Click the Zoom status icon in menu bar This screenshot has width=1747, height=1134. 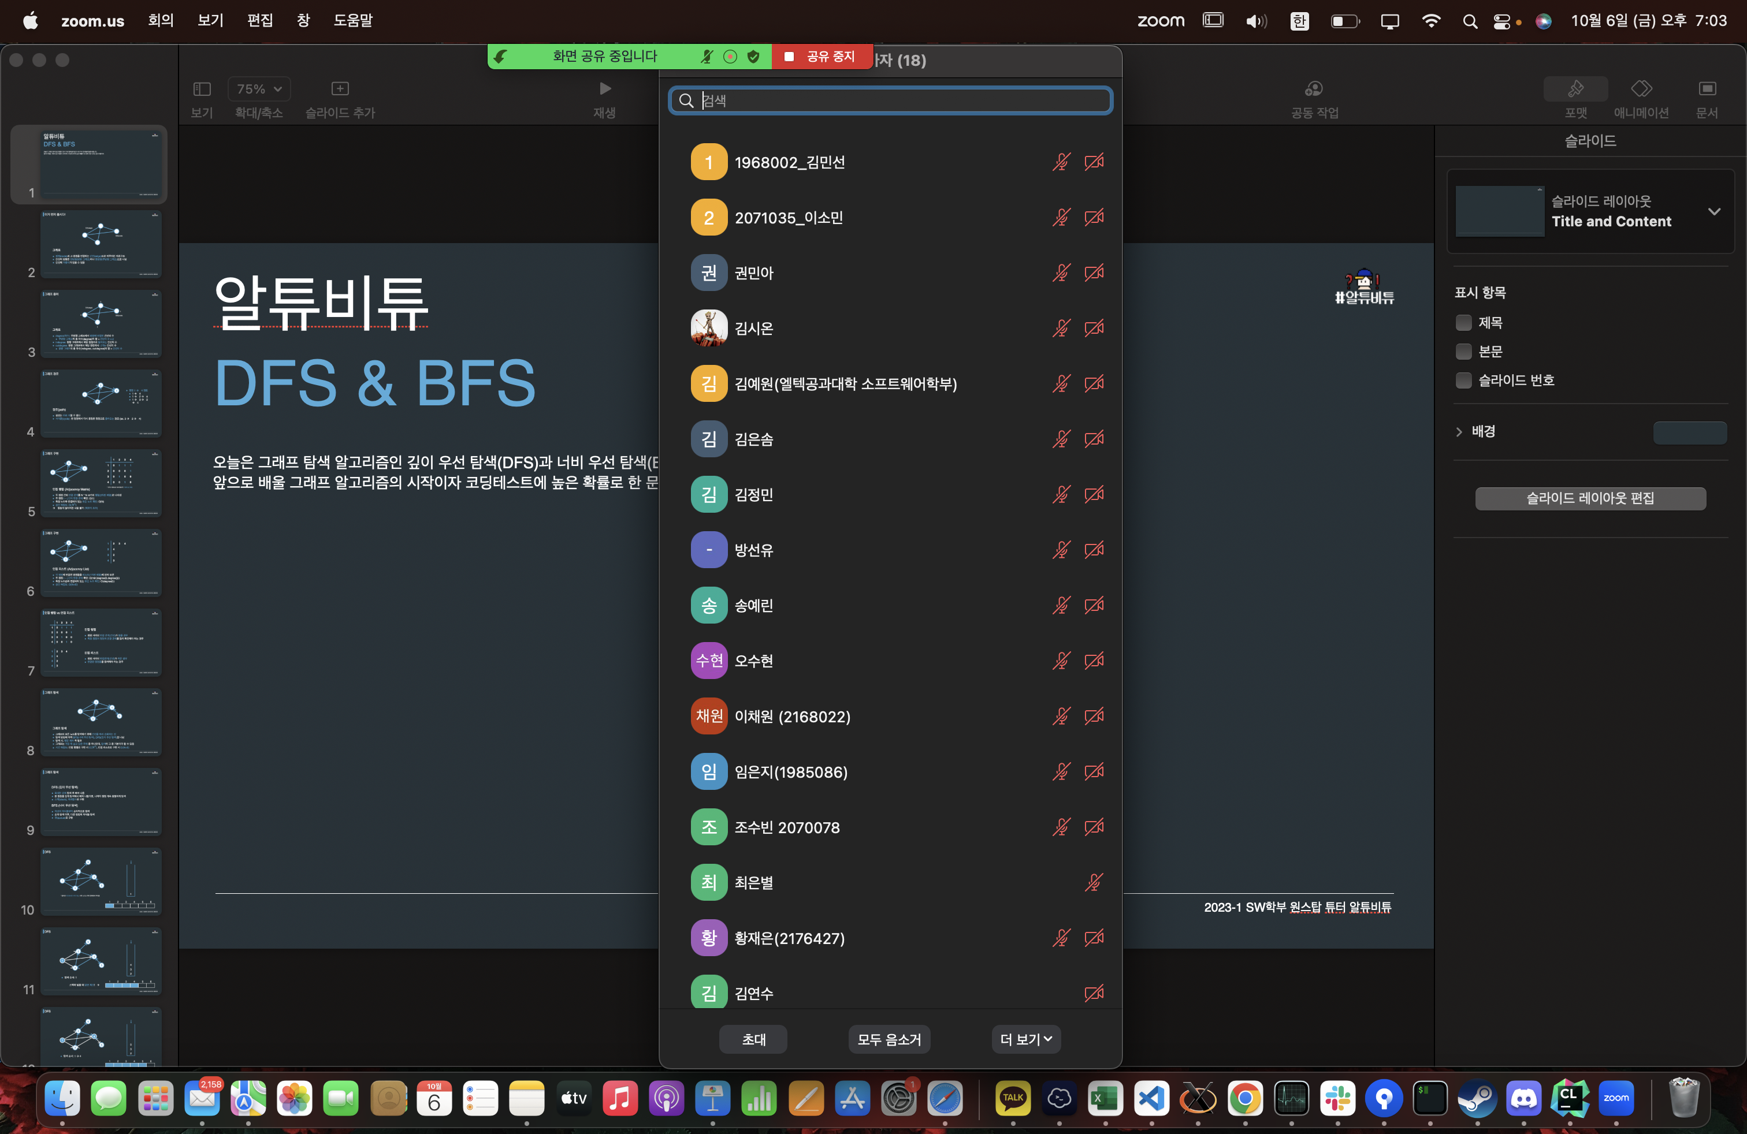coord(1161,21)
